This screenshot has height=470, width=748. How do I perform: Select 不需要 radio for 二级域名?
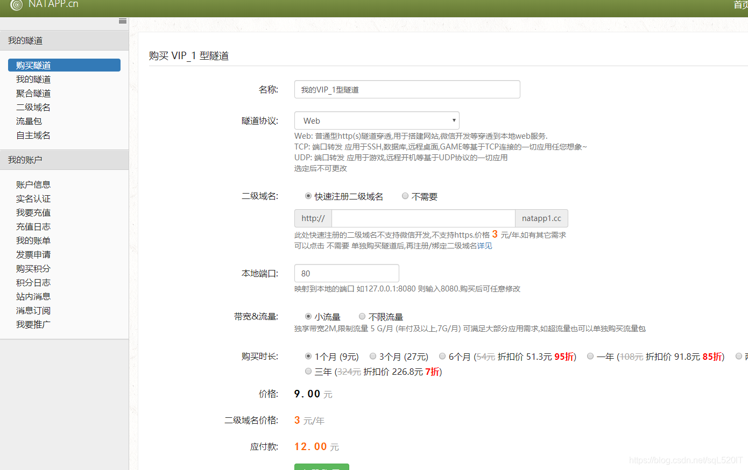405,196
